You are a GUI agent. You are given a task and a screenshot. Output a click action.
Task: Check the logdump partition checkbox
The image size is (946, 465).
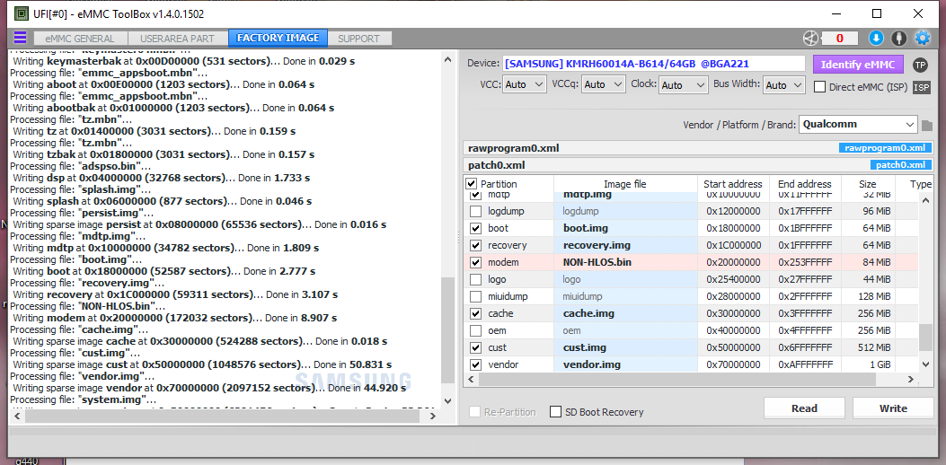point(476,211)
